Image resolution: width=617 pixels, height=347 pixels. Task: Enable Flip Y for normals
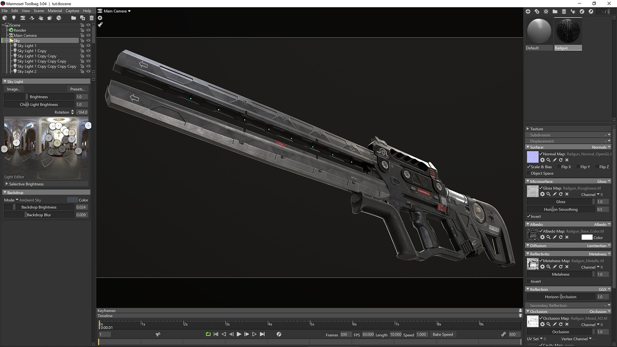[578, 167]
